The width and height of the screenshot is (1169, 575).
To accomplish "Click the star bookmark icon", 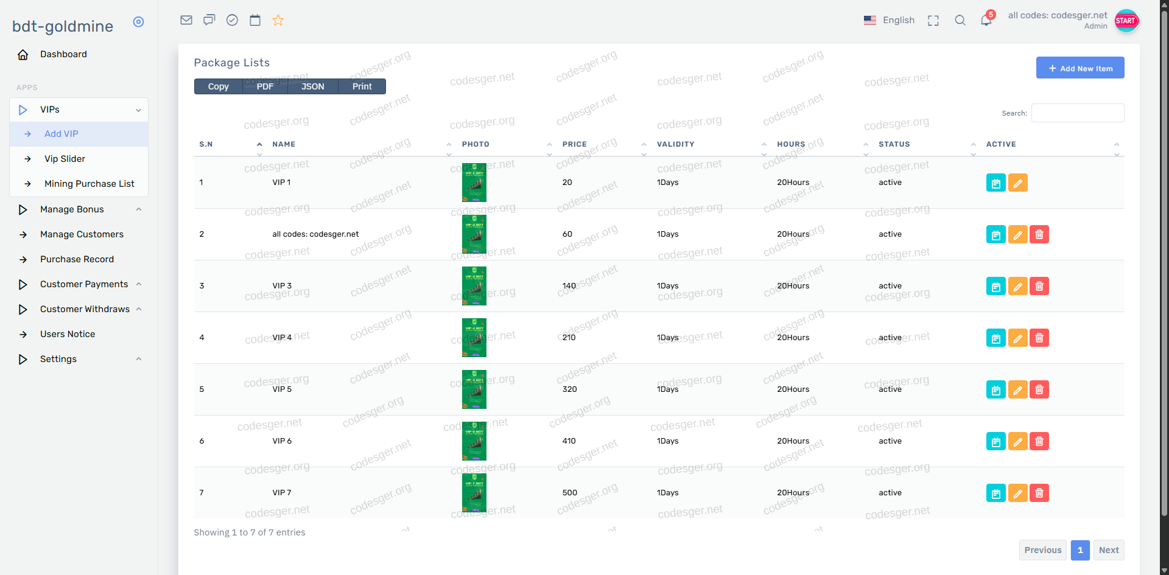I will (278, 20).
